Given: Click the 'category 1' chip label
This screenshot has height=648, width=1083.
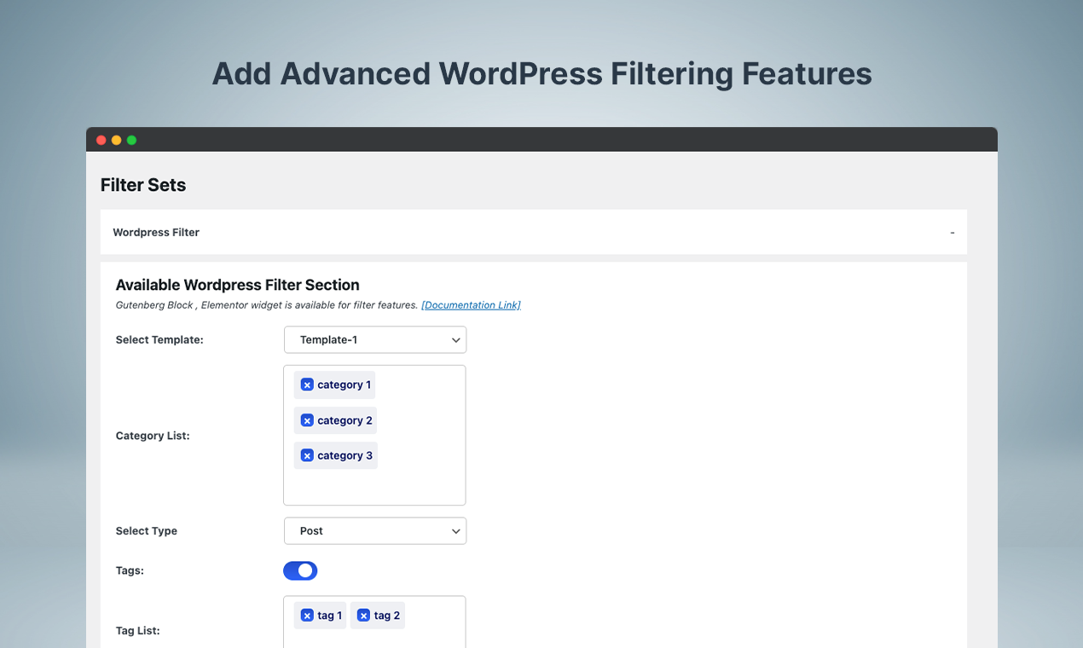Looking at the screenshot, I should point(345,385).
